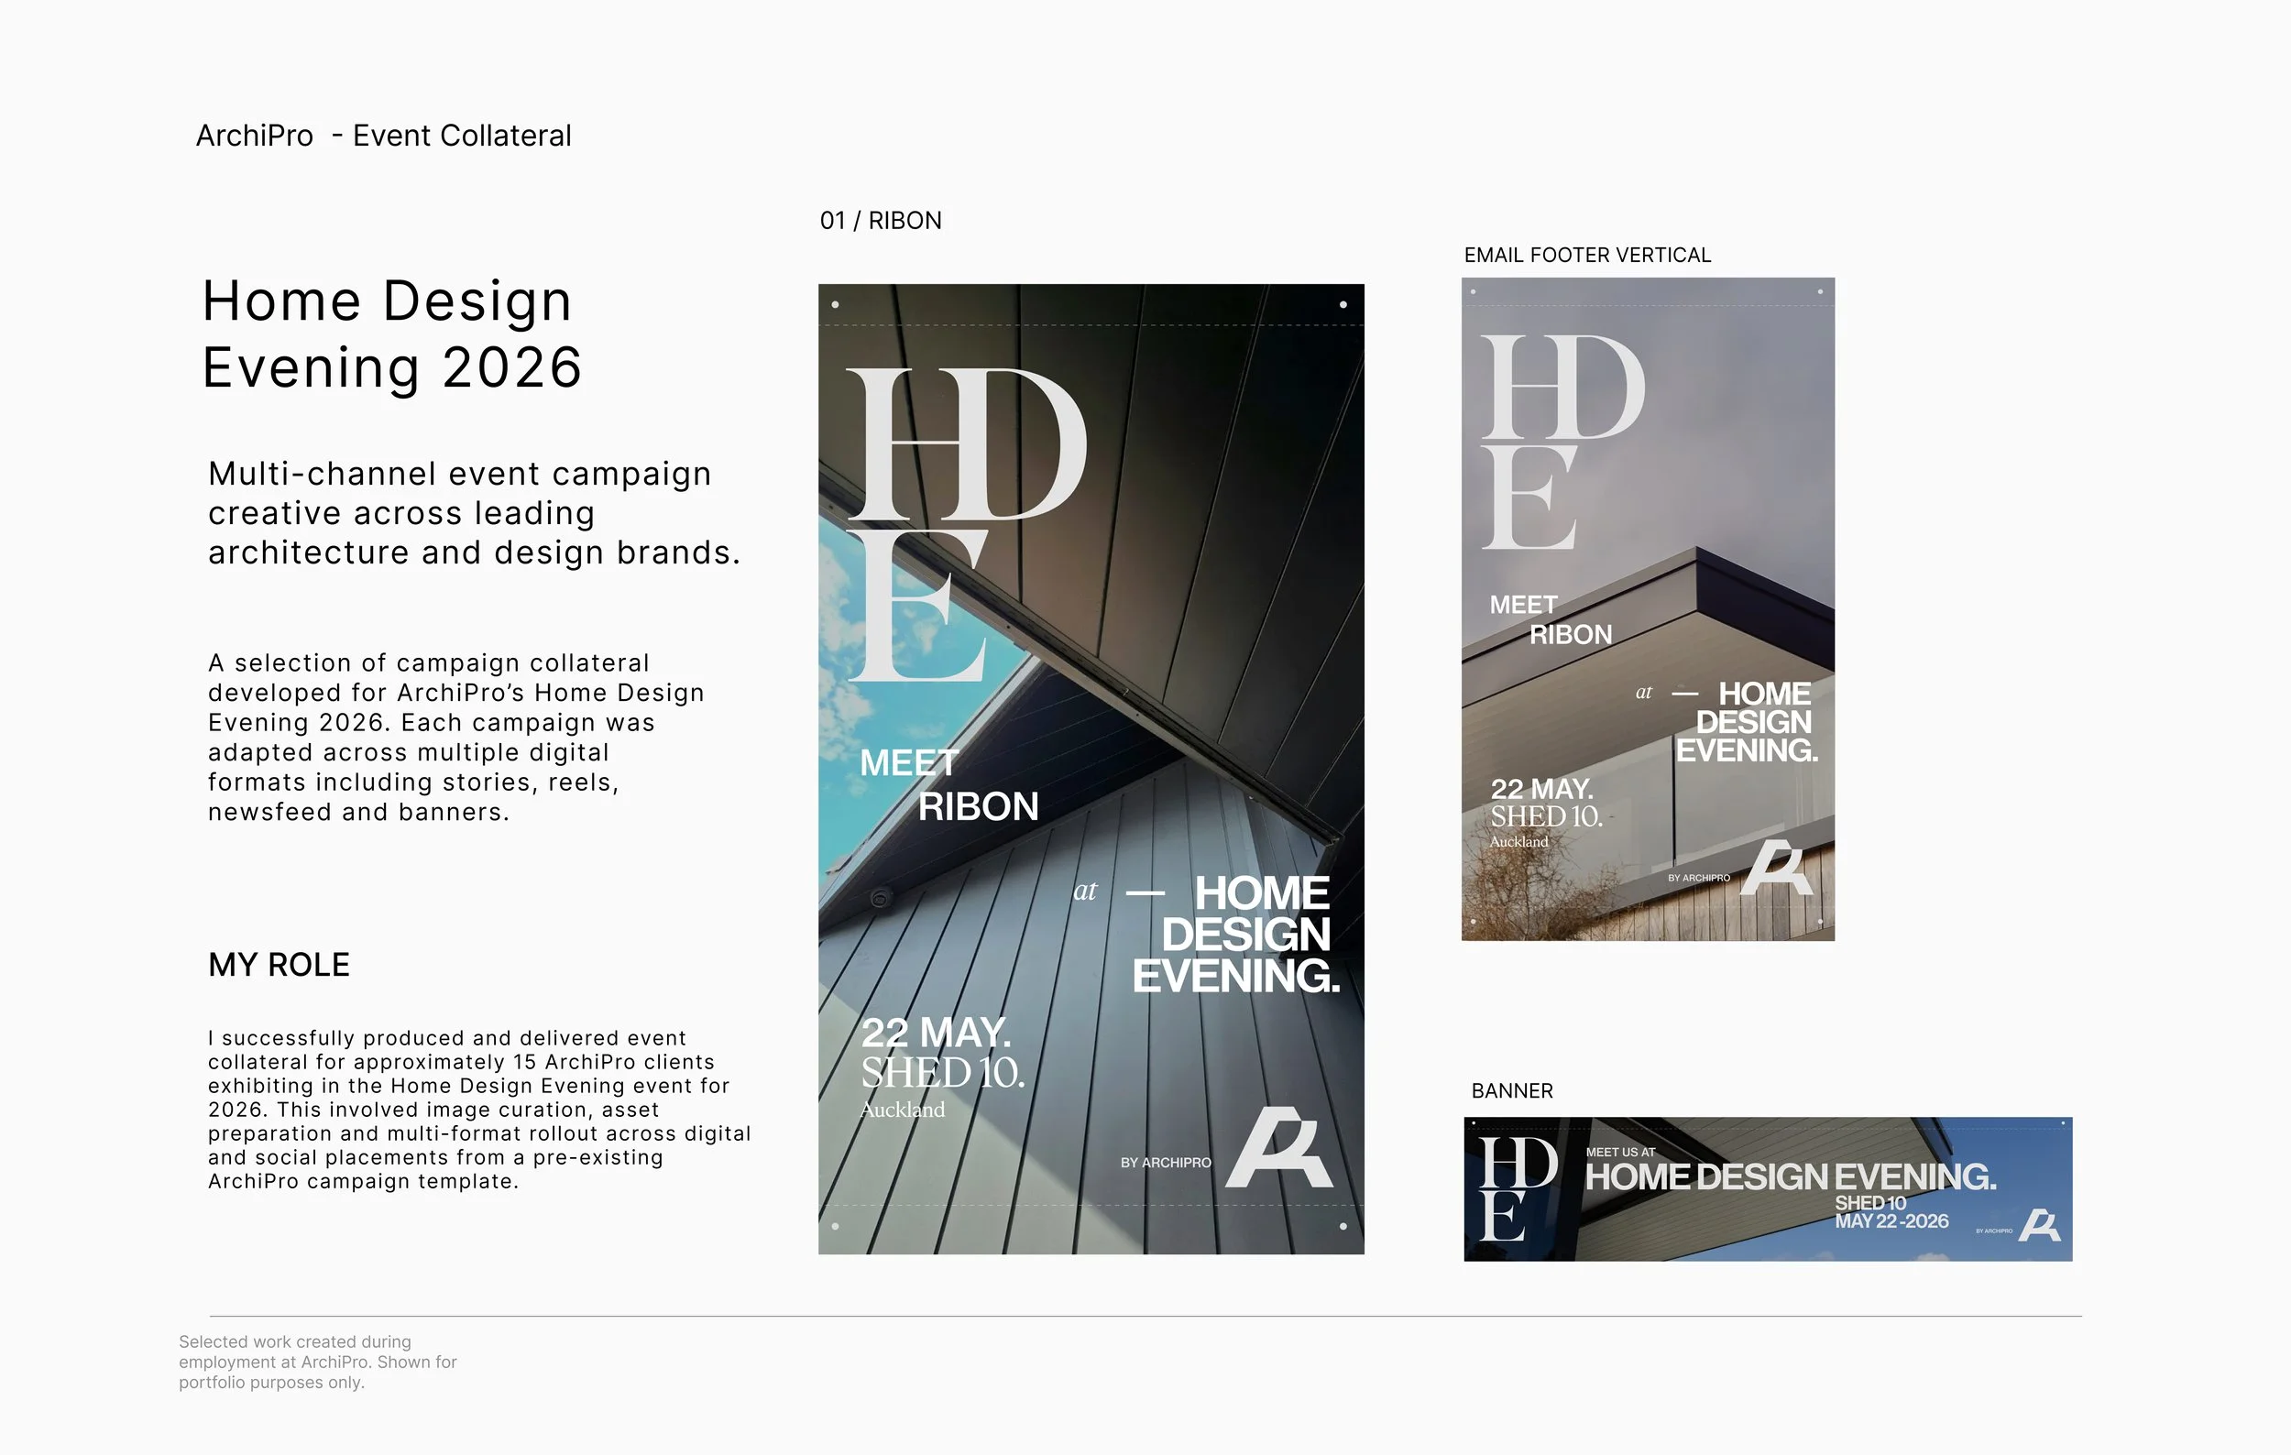
Task: Click 'HOME DESIGN EVENING.' on the large poster
Action: 1236,935
